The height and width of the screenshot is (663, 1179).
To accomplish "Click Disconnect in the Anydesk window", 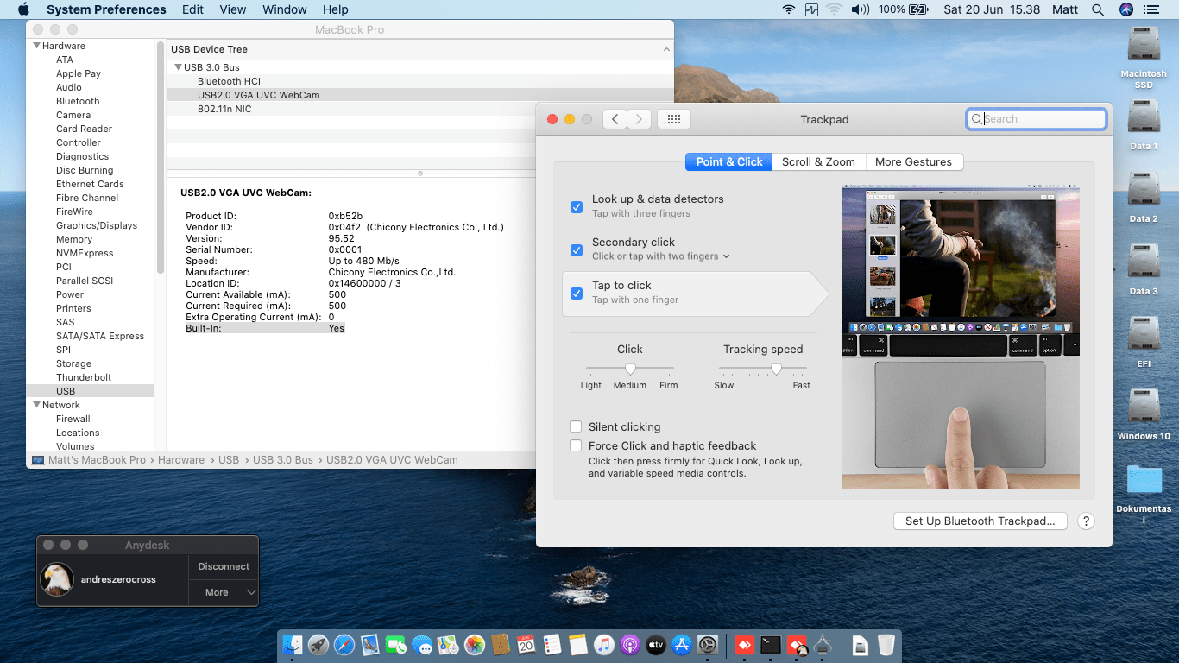I will (224, 566).
